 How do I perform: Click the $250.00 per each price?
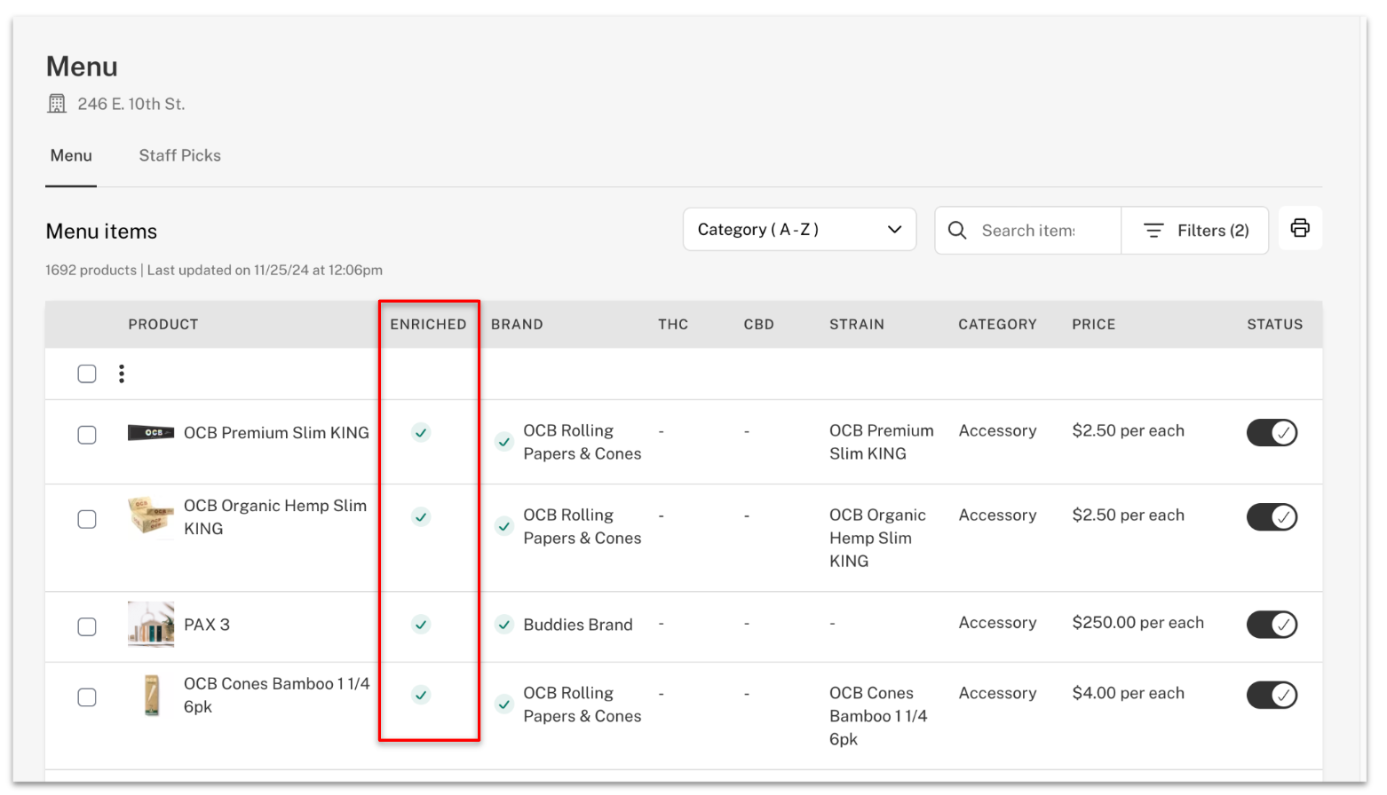click(x=1138, y=623)
